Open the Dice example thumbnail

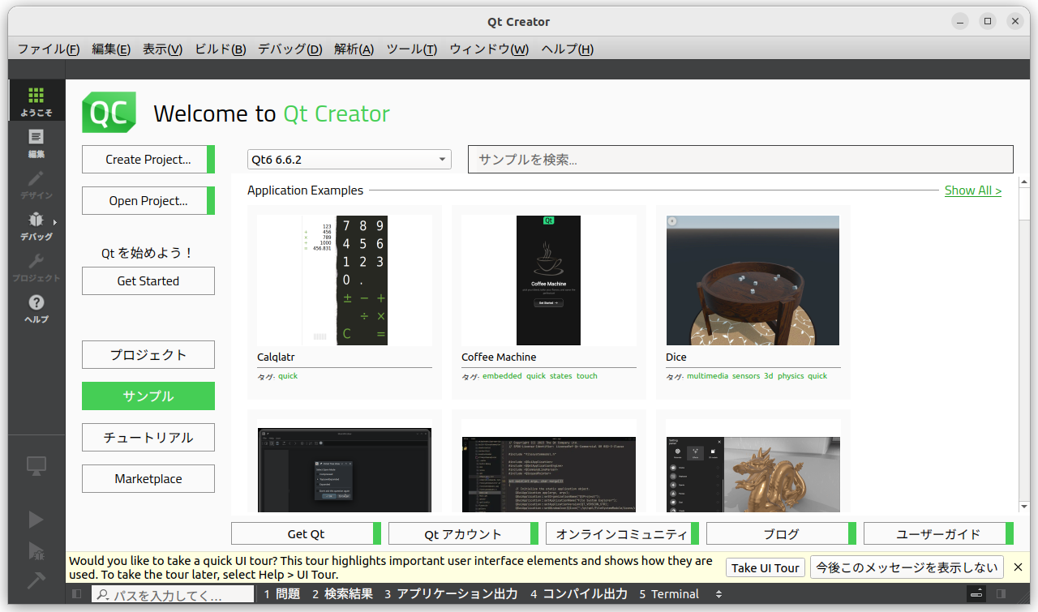753,280
